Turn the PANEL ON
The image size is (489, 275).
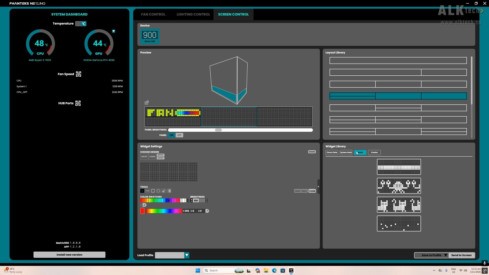[x=171, y=135]
